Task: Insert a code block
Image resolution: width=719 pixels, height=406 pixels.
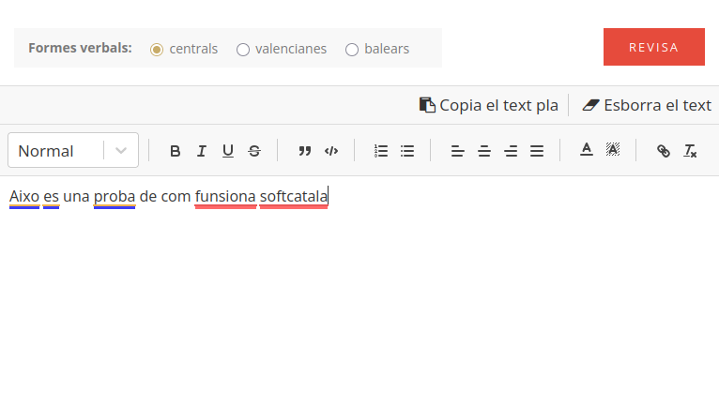Action: (x=330, y=151)
